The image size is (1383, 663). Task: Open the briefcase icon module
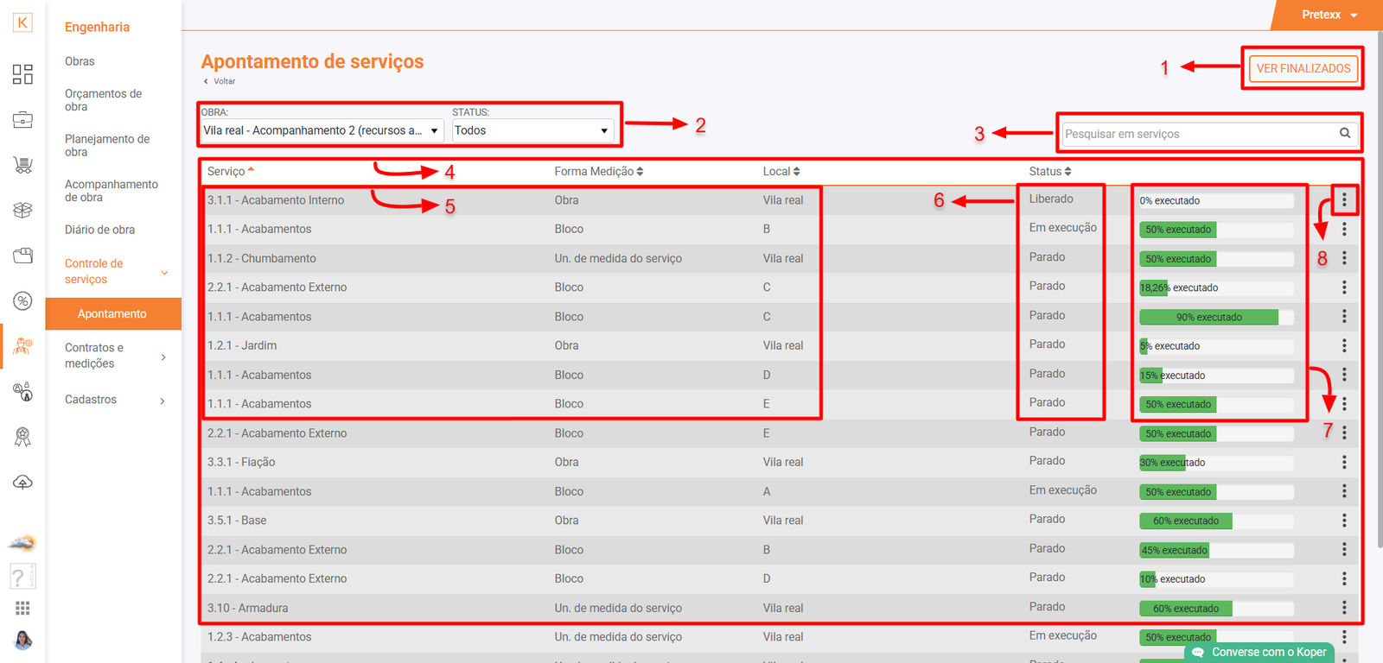click(22, 120)
